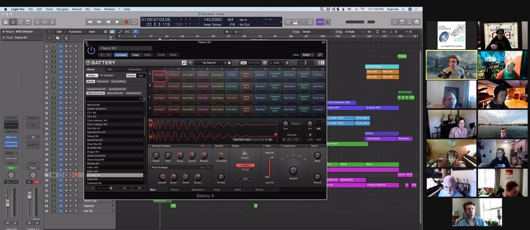Switch to the Modulation tab
Image resolution: width=530 pixels, height=230 pixels.
pyautogui.click(x=197, y=190)
